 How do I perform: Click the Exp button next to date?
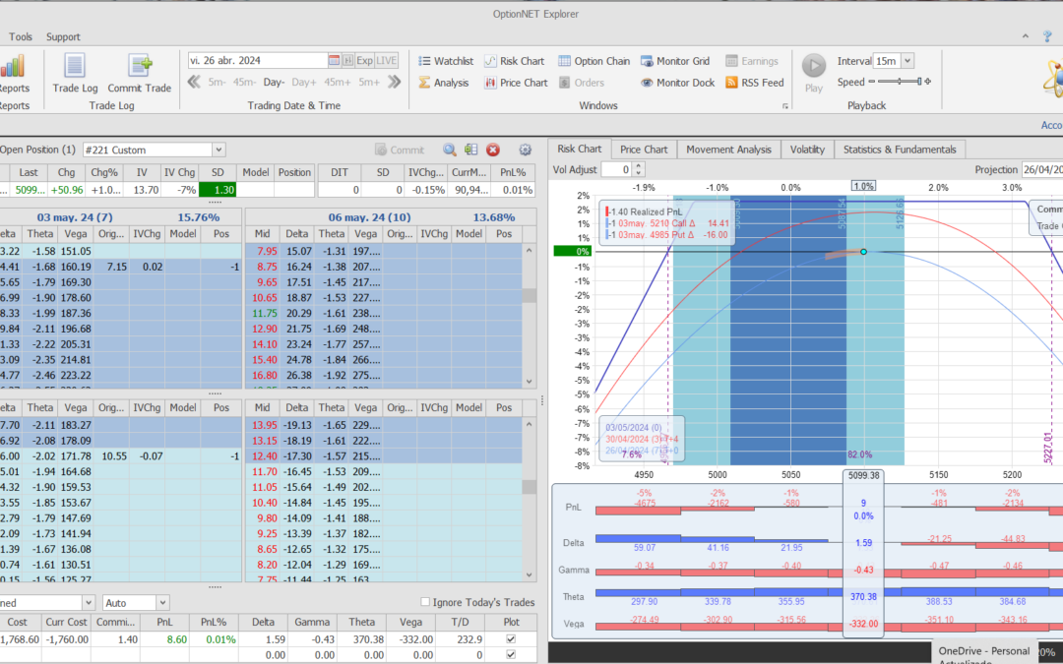pos(364,60)
